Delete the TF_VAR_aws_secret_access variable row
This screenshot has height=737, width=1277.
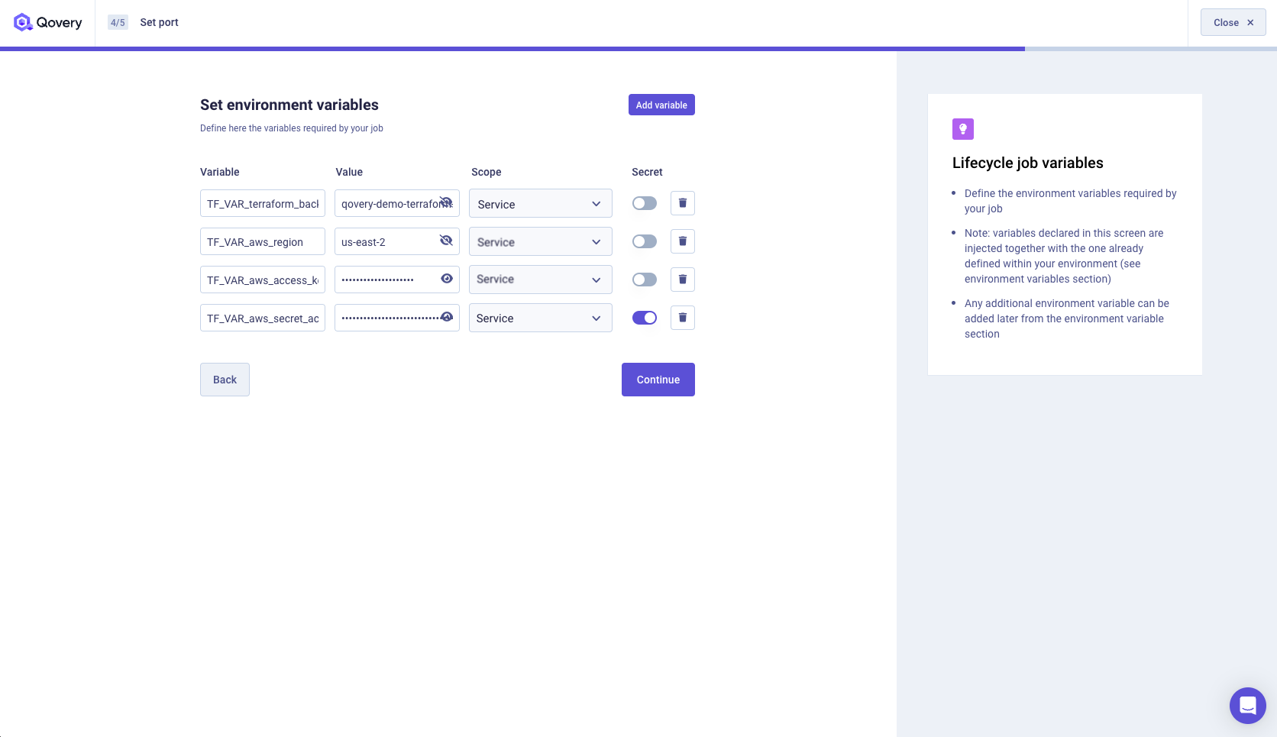[x=682, y=318]
